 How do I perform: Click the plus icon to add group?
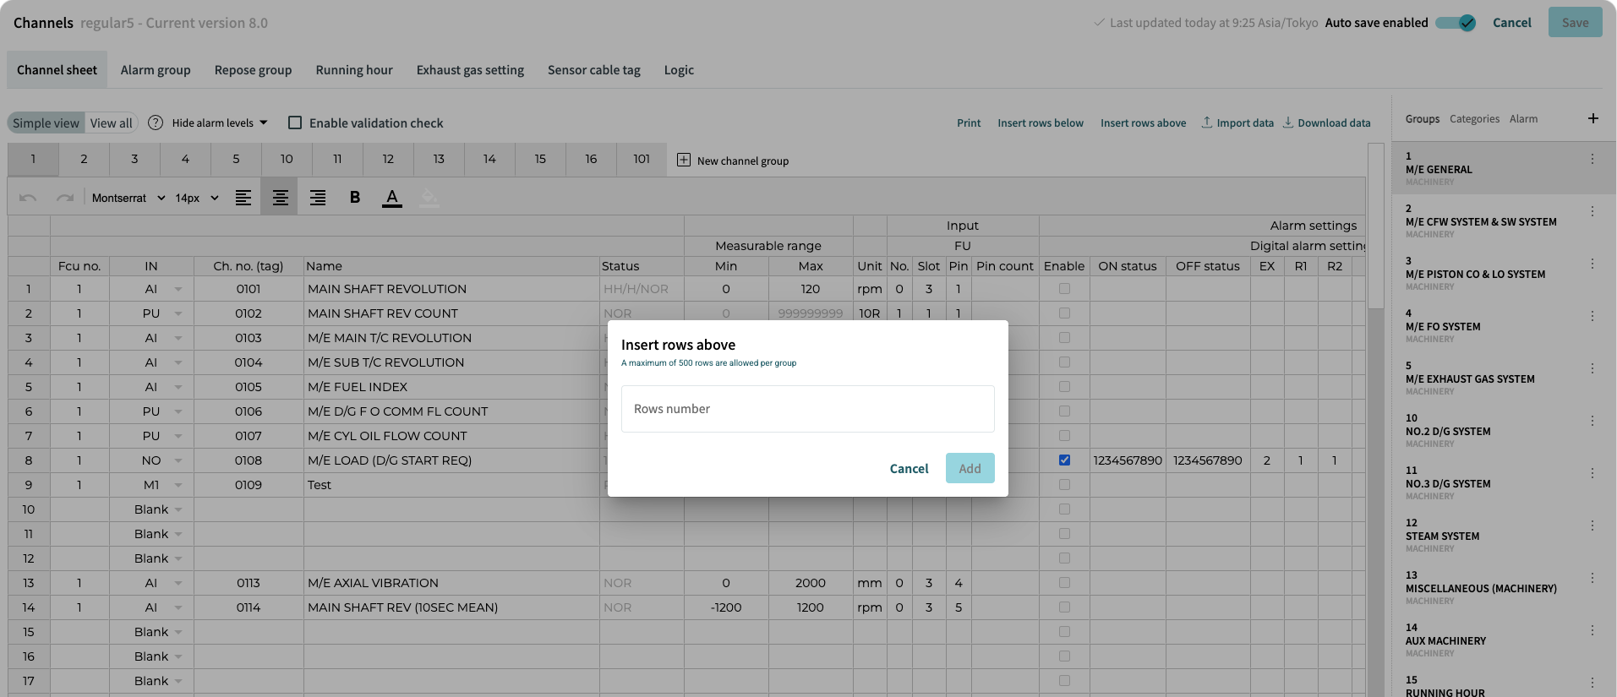click(x=1592, y=118)
